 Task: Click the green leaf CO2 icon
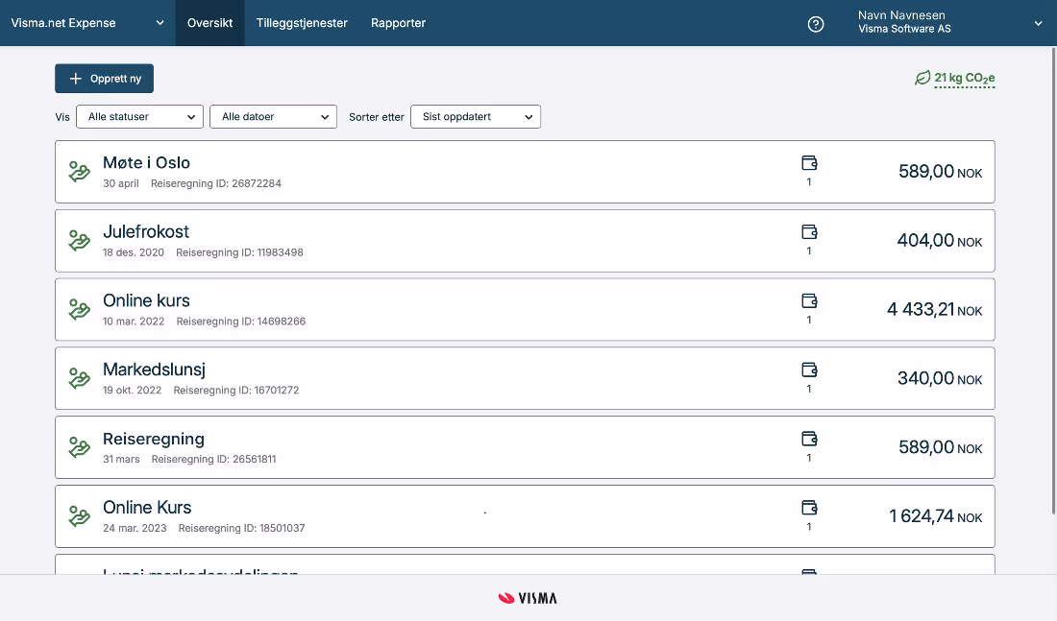pyautogui.click(x=922, y=78)
